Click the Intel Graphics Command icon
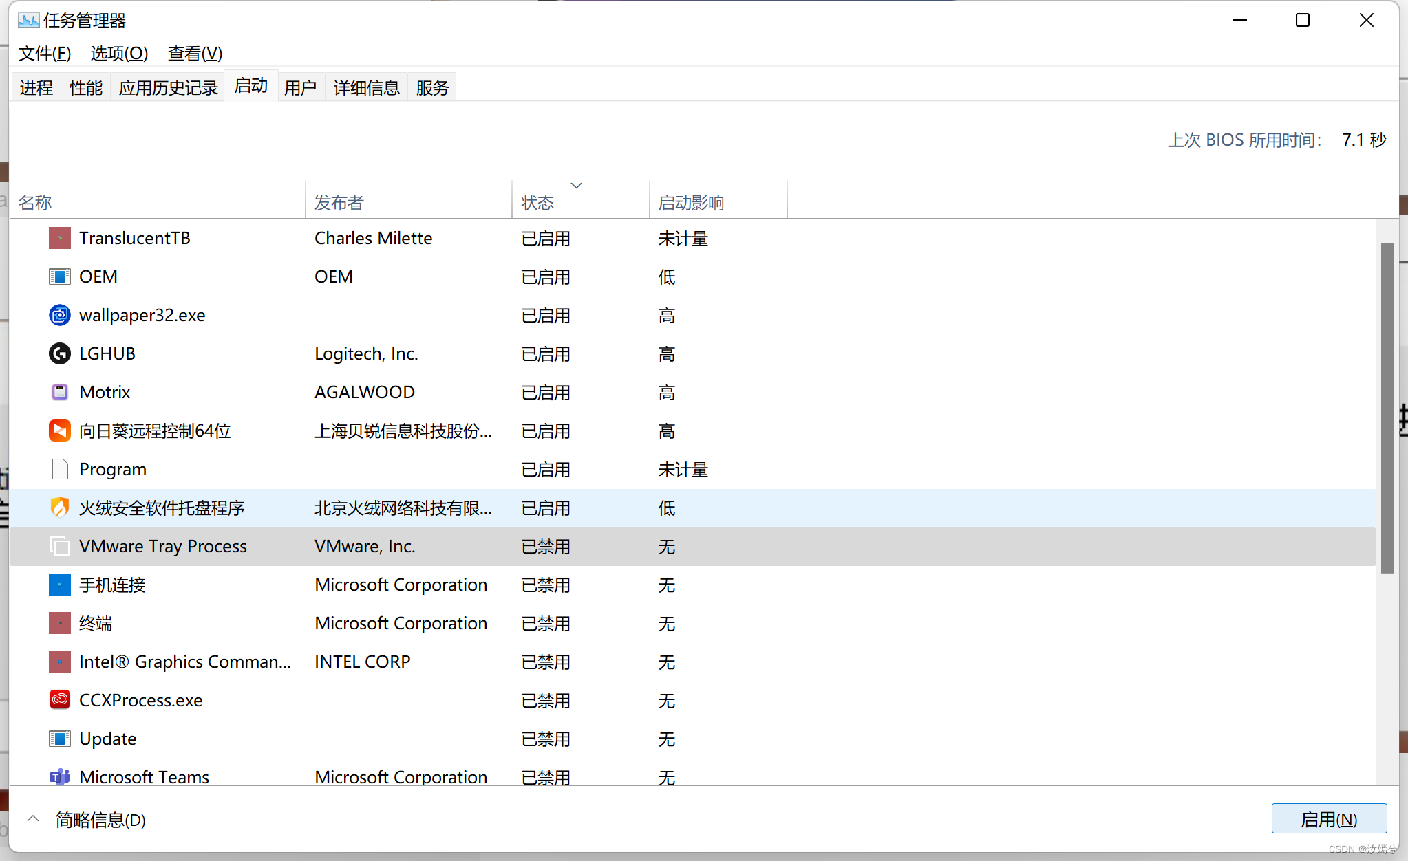 point(60,662)
